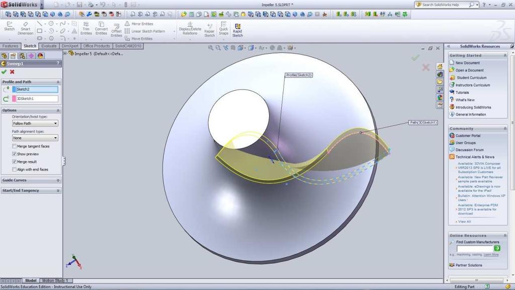Select the 3DSketch1 path selection box

37,99
